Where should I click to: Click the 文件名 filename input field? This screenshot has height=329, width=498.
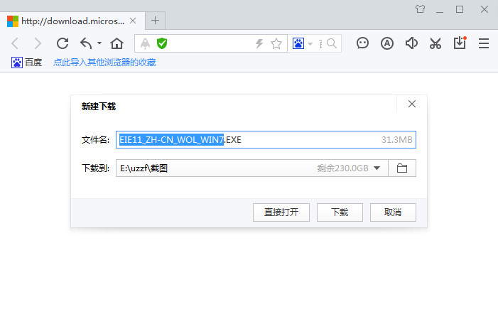266,140
